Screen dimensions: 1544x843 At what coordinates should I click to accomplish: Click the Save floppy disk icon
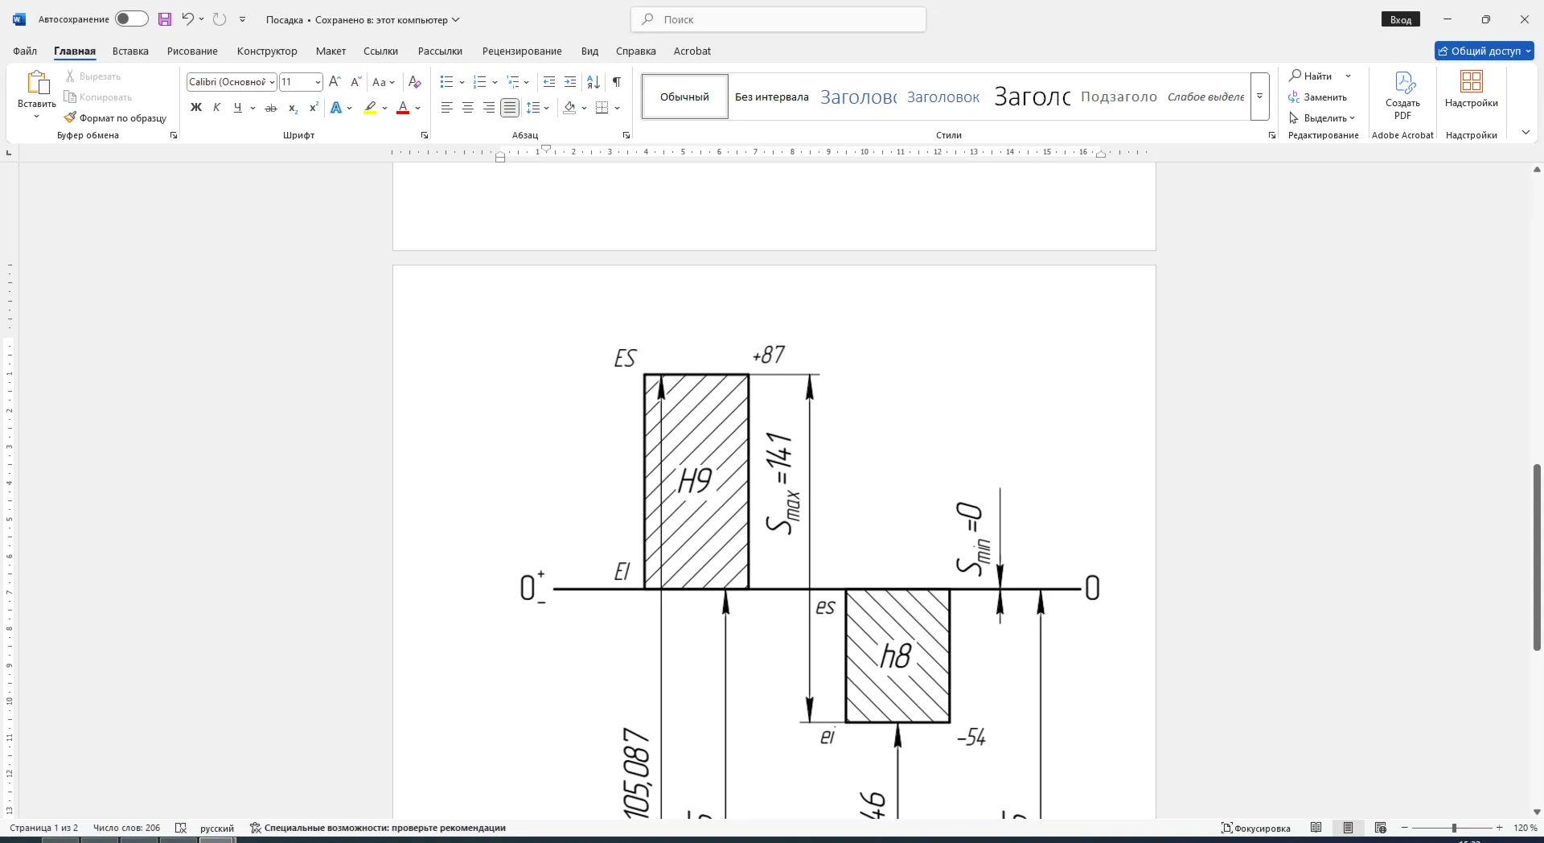pyautogui.click(x=165, y=19)
